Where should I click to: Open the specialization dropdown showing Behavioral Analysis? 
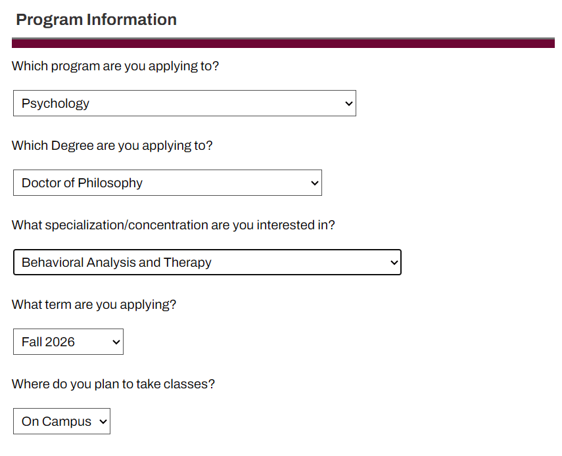[x=207, y=262]
